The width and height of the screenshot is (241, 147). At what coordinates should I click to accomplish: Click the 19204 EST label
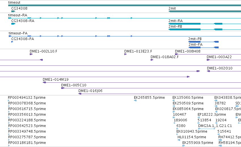[x=221, y=120]
